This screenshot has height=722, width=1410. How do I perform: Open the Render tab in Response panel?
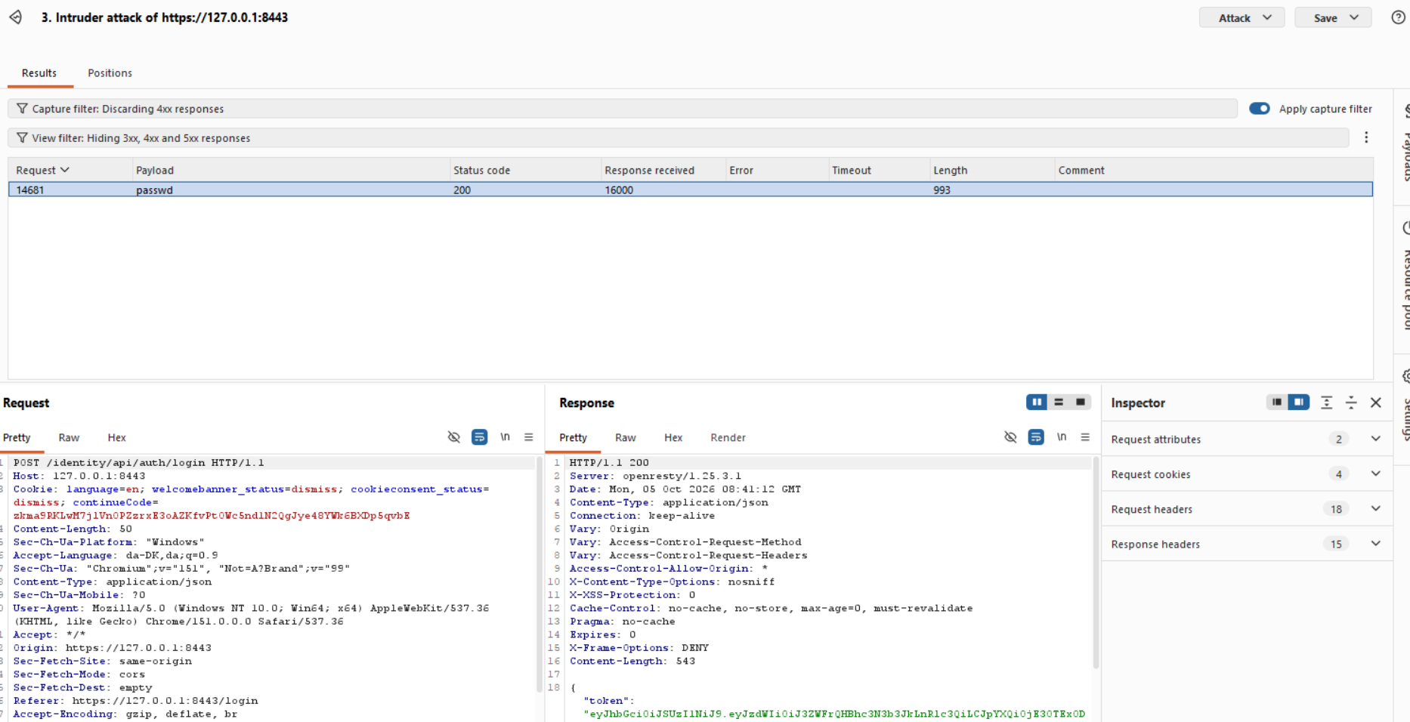(x=728, y=437)
